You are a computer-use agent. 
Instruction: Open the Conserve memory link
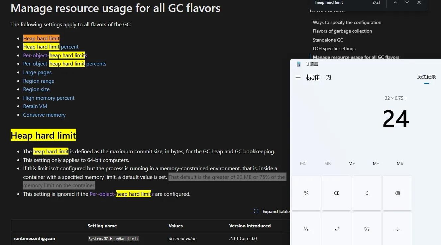click(44, 115)
